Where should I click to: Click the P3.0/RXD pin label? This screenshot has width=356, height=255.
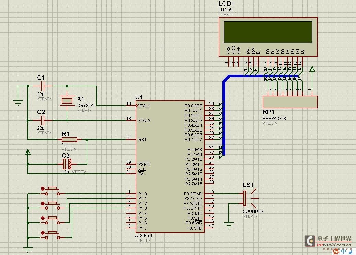tap(193, 194)
